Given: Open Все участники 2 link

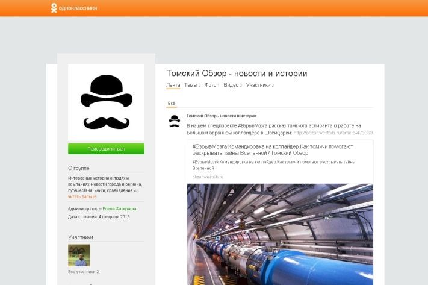Looking at the screenshot, I should click(x=84, y=272).
